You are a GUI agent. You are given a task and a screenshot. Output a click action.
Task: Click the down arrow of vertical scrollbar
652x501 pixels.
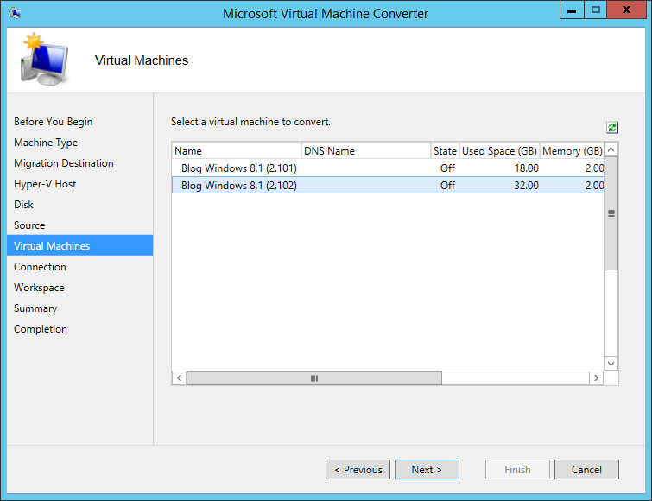611,364
